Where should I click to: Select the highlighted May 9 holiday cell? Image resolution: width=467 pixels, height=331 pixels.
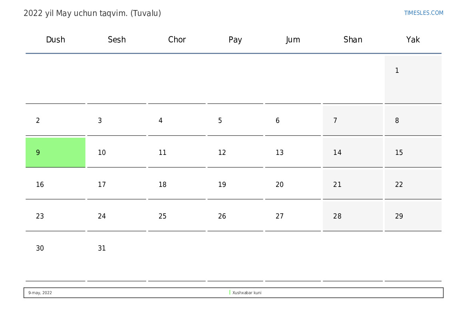(56, 152)
